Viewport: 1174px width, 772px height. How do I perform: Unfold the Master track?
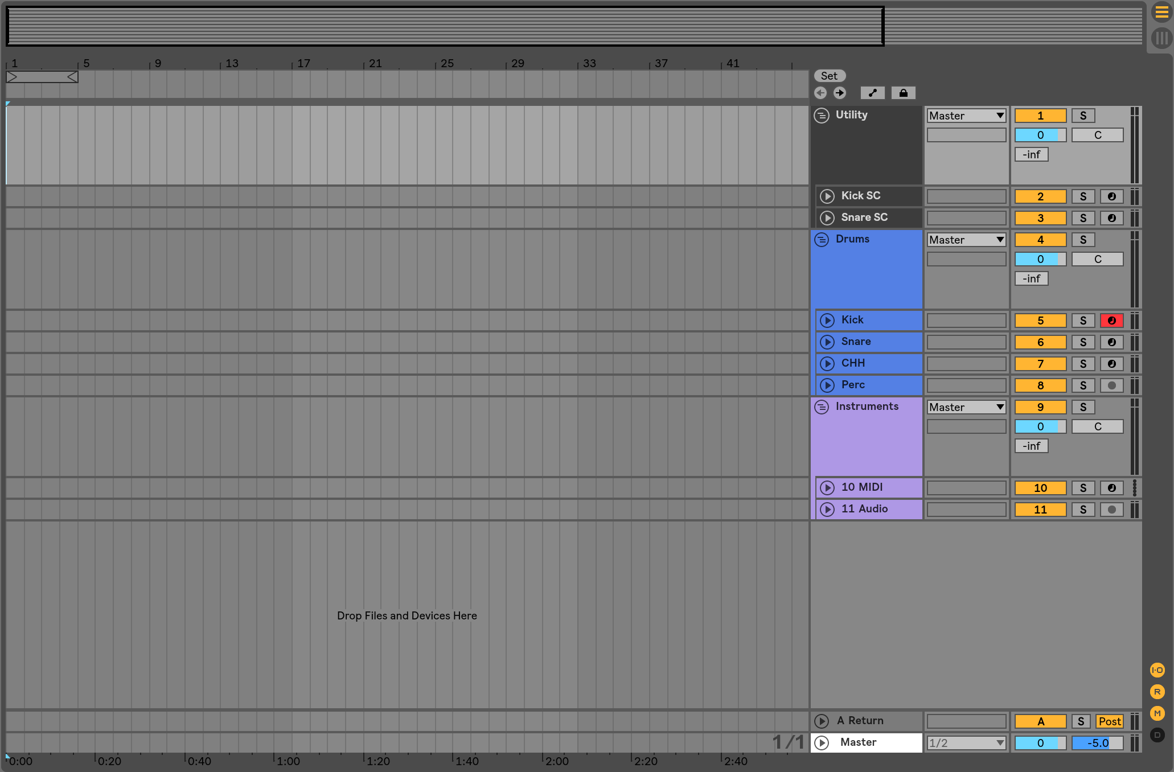pos(822,743)
